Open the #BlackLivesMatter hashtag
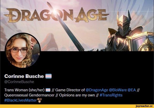Image resolution: width=154 pixels, height=108 pixels. [21, 100]
